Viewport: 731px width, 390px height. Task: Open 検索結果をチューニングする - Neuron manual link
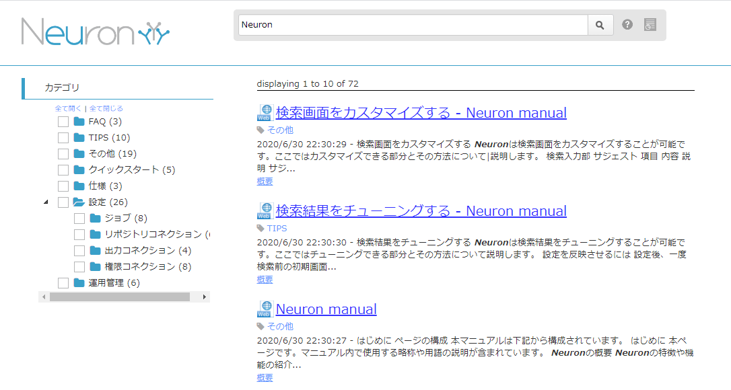click(421, 211)
